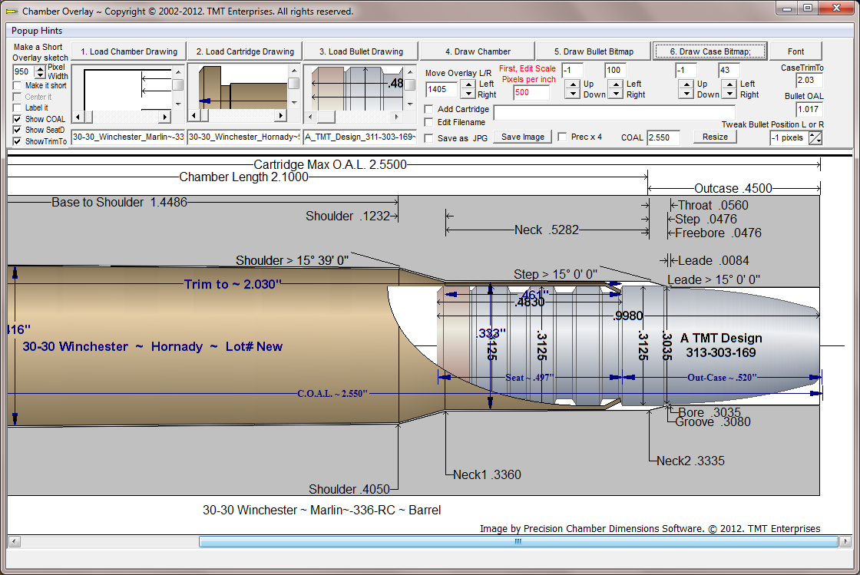Check the Edit Filename checkbox

[429, 122]
